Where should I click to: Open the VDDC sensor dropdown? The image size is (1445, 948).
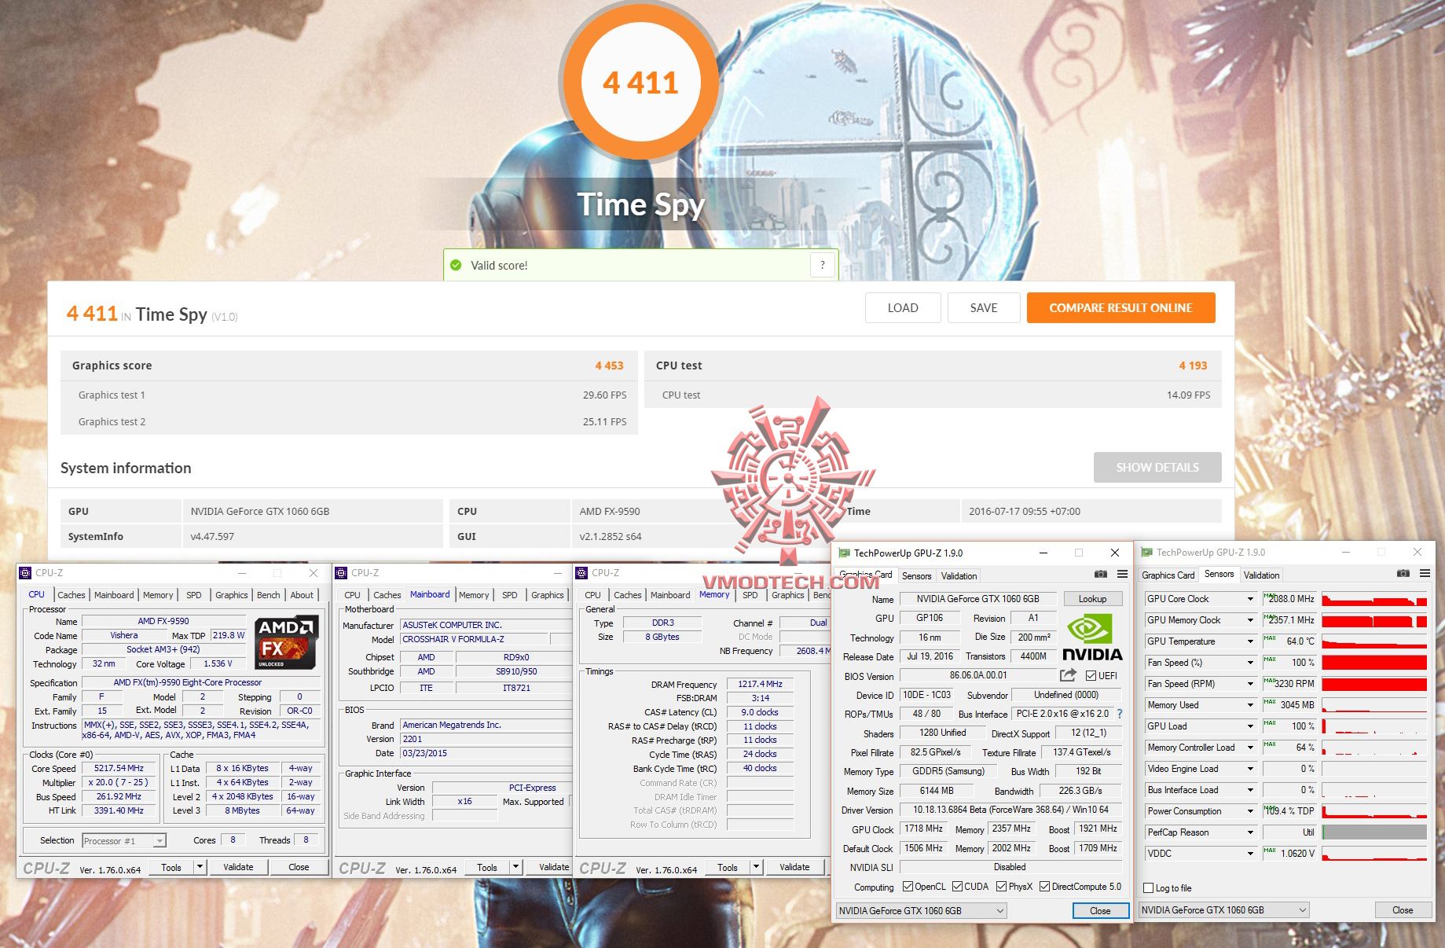point(1250,854)
